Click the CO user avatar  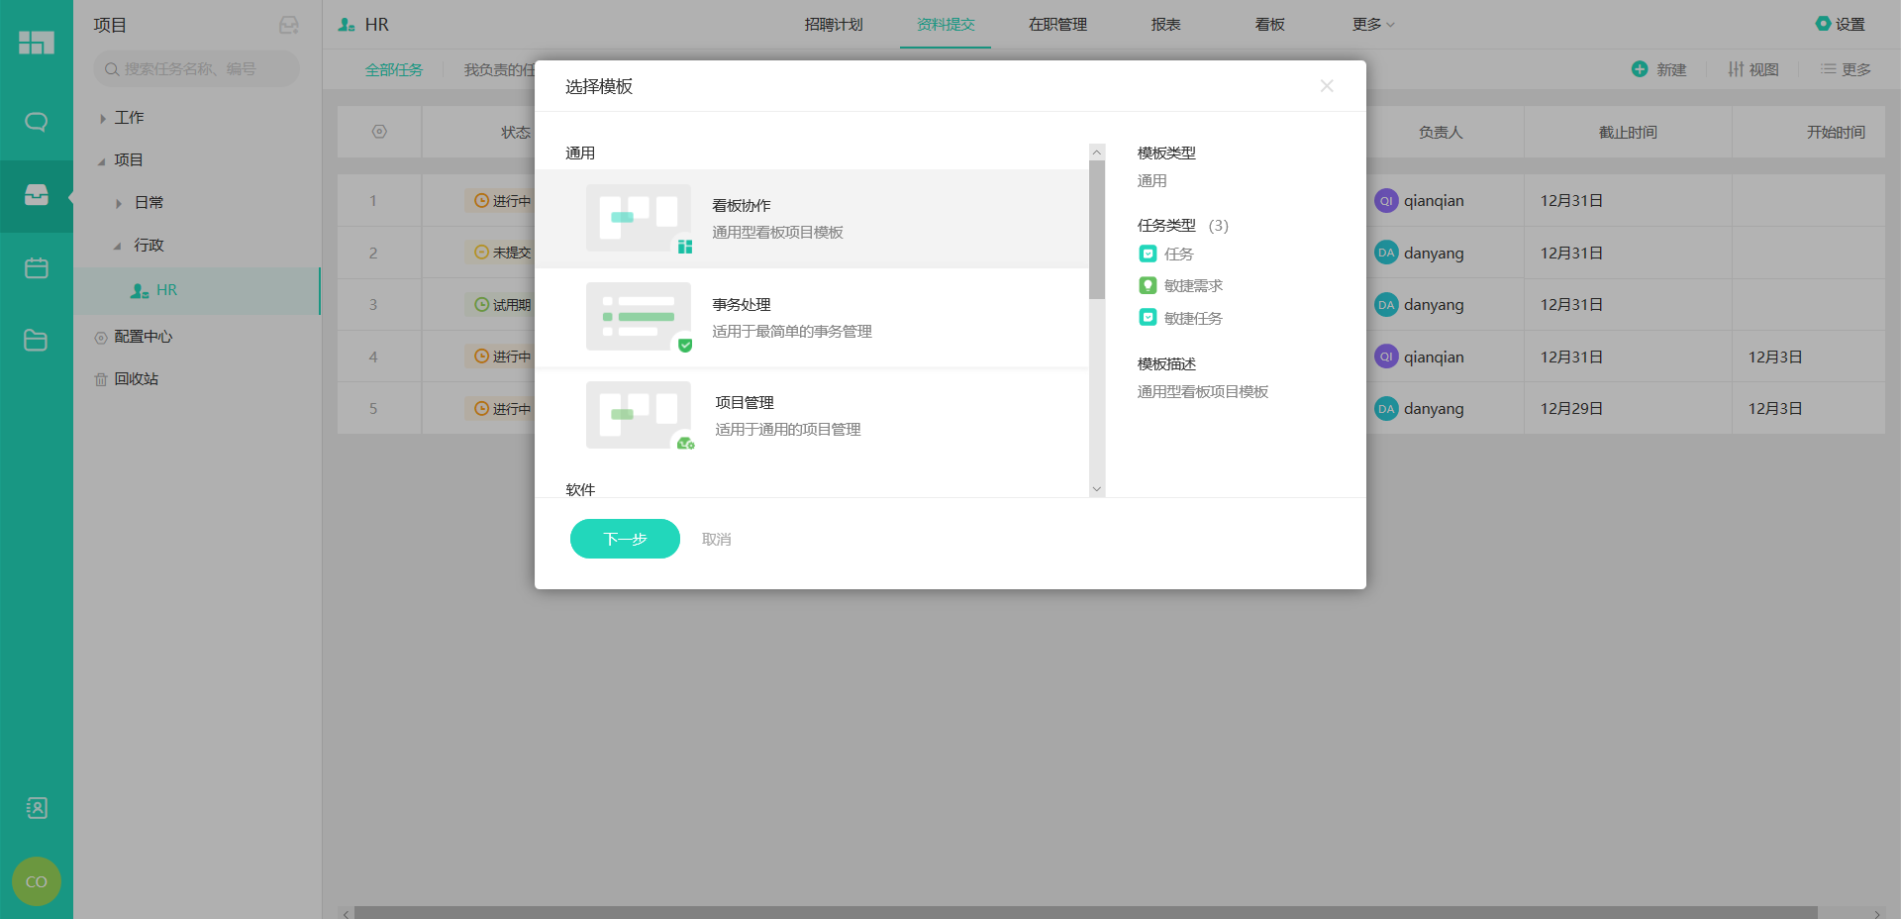pyautogui.click(x=36, y=881)
